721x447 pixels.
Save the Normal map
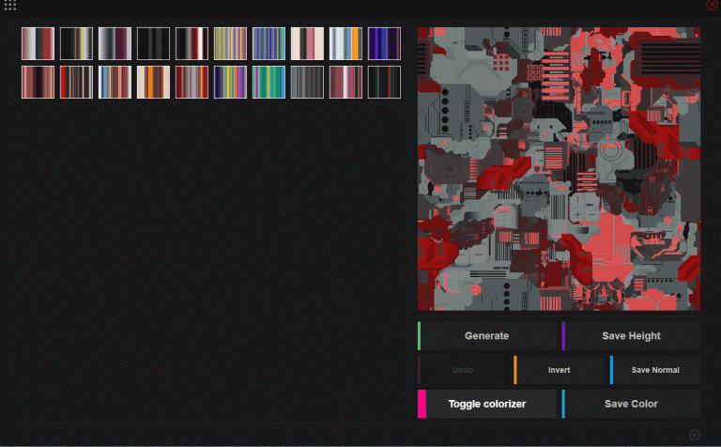pos(654,370)
